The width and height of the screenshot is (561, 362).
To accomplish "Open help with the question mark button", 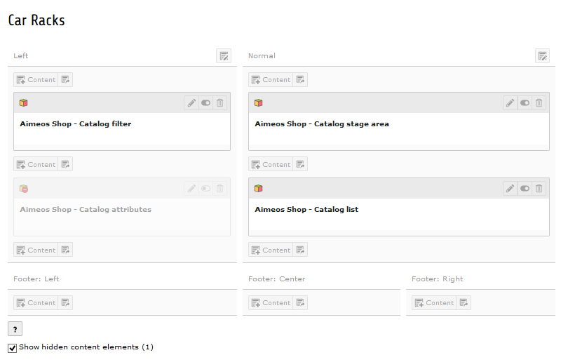I will 15,329.
